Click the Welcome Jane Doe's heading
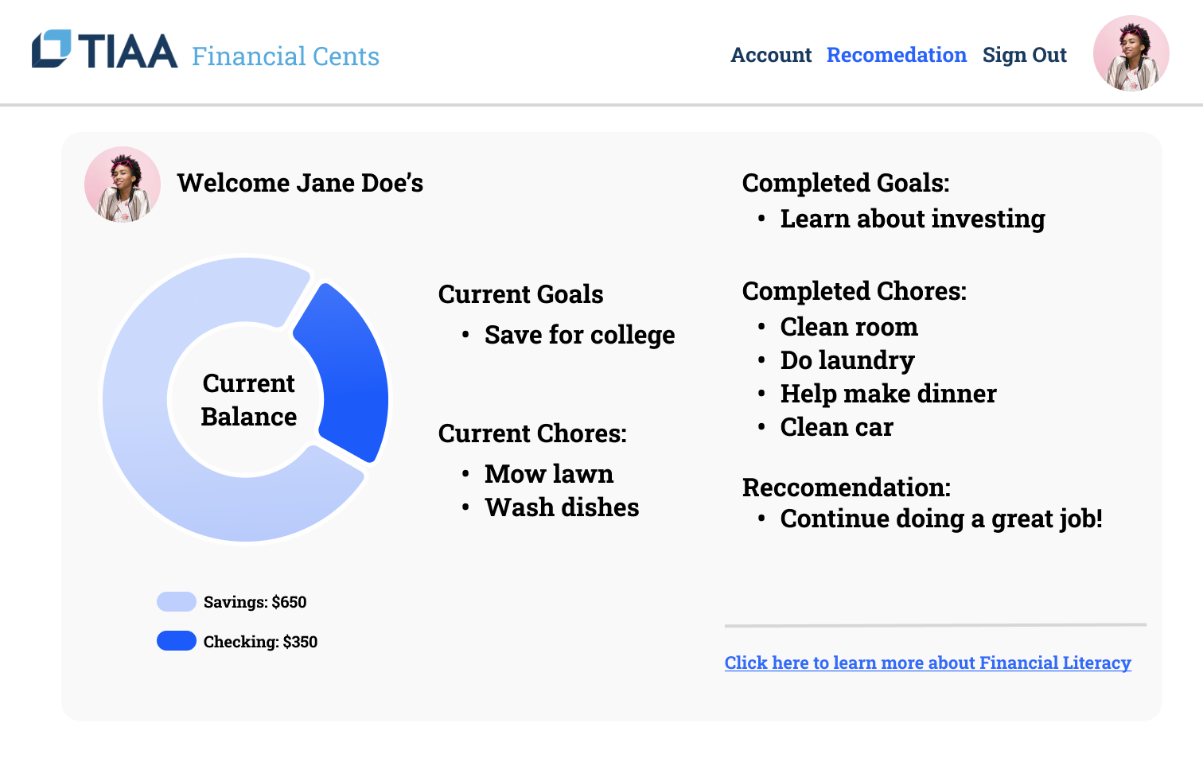The width and height of the screenshot is (1203, 781). pyautogui.click(x=301, y=182)
